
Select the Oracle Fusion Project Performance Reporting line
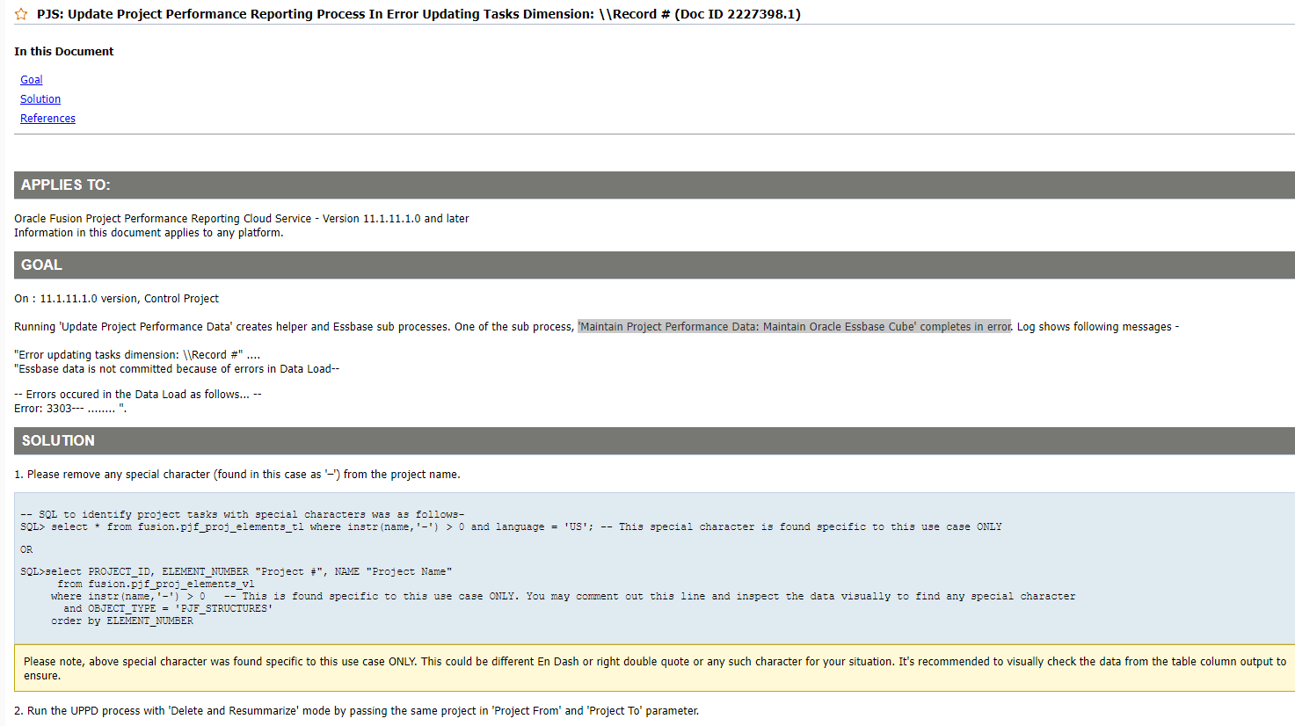tap(242, 219)
